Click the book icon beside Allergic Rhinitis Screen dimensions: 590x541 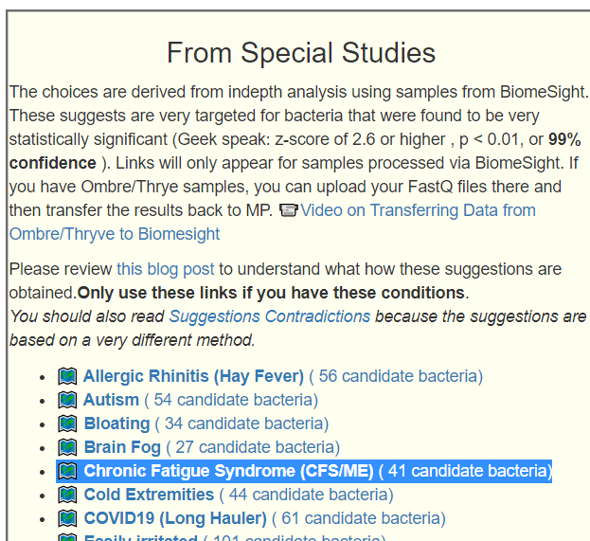point(67,376)
